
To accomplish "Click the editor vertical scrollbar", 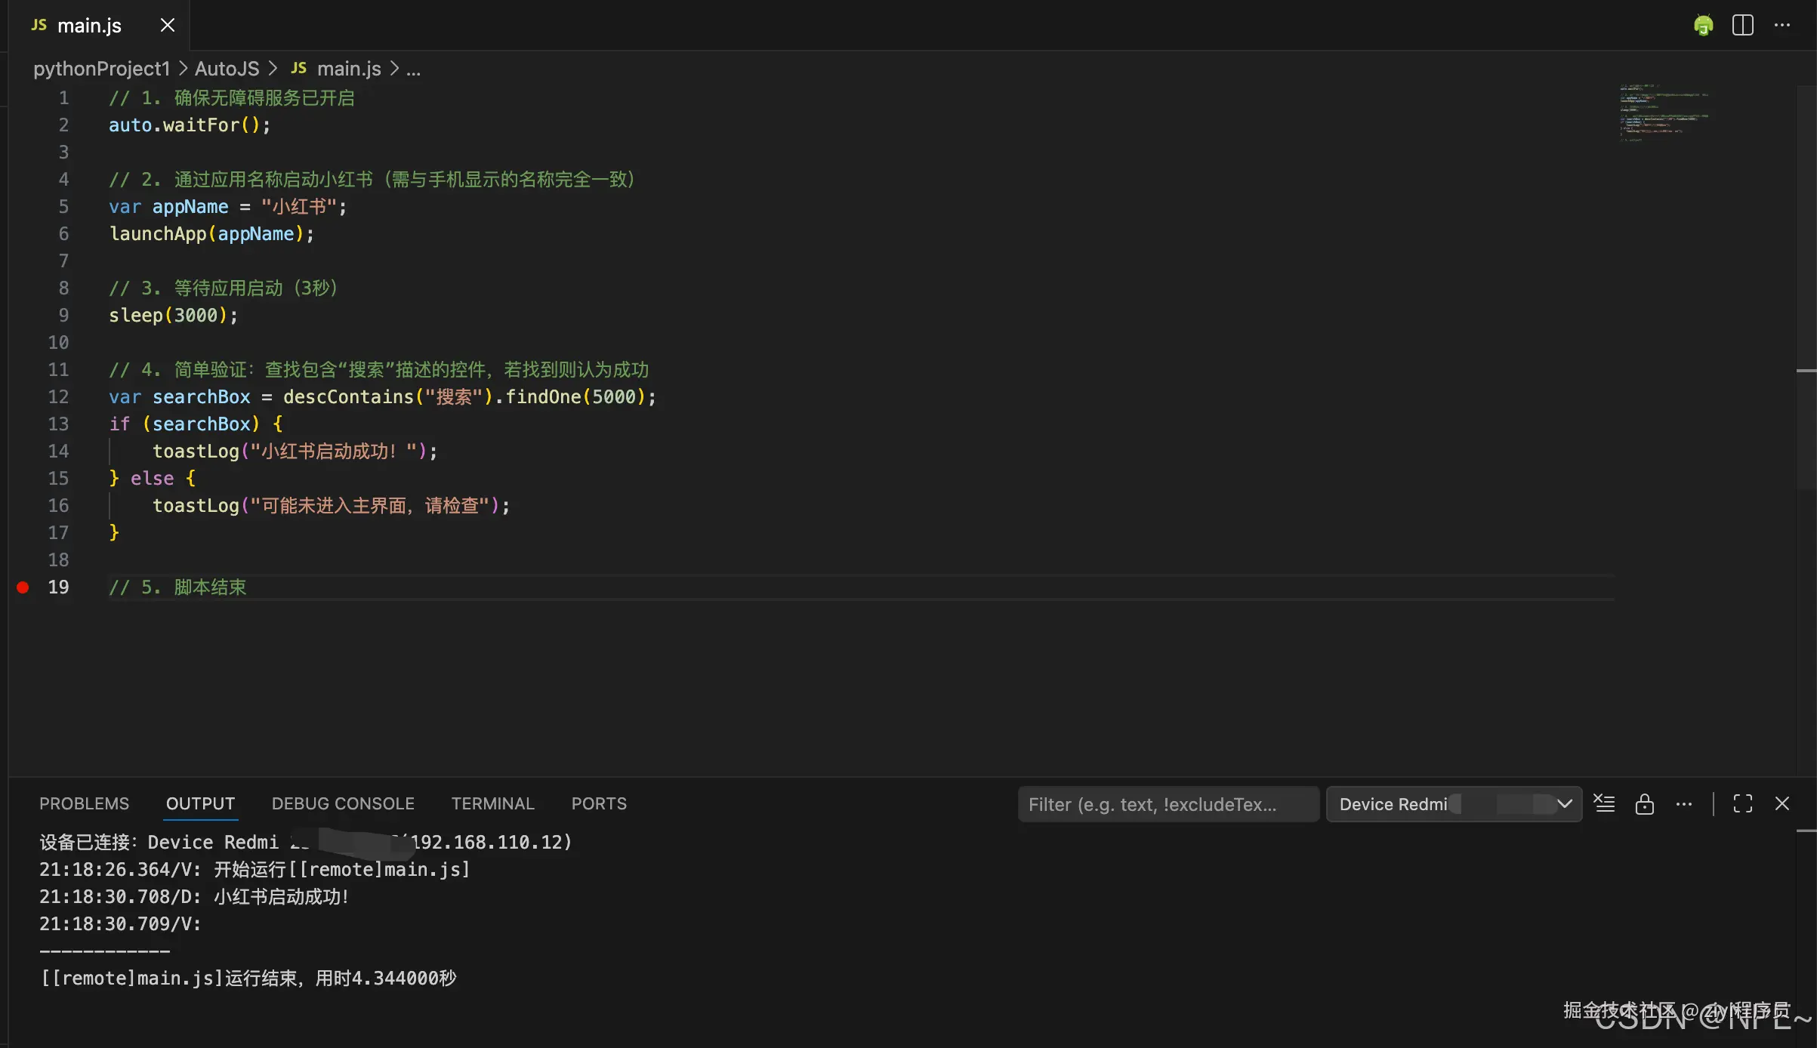I will tap(1806, 287).
